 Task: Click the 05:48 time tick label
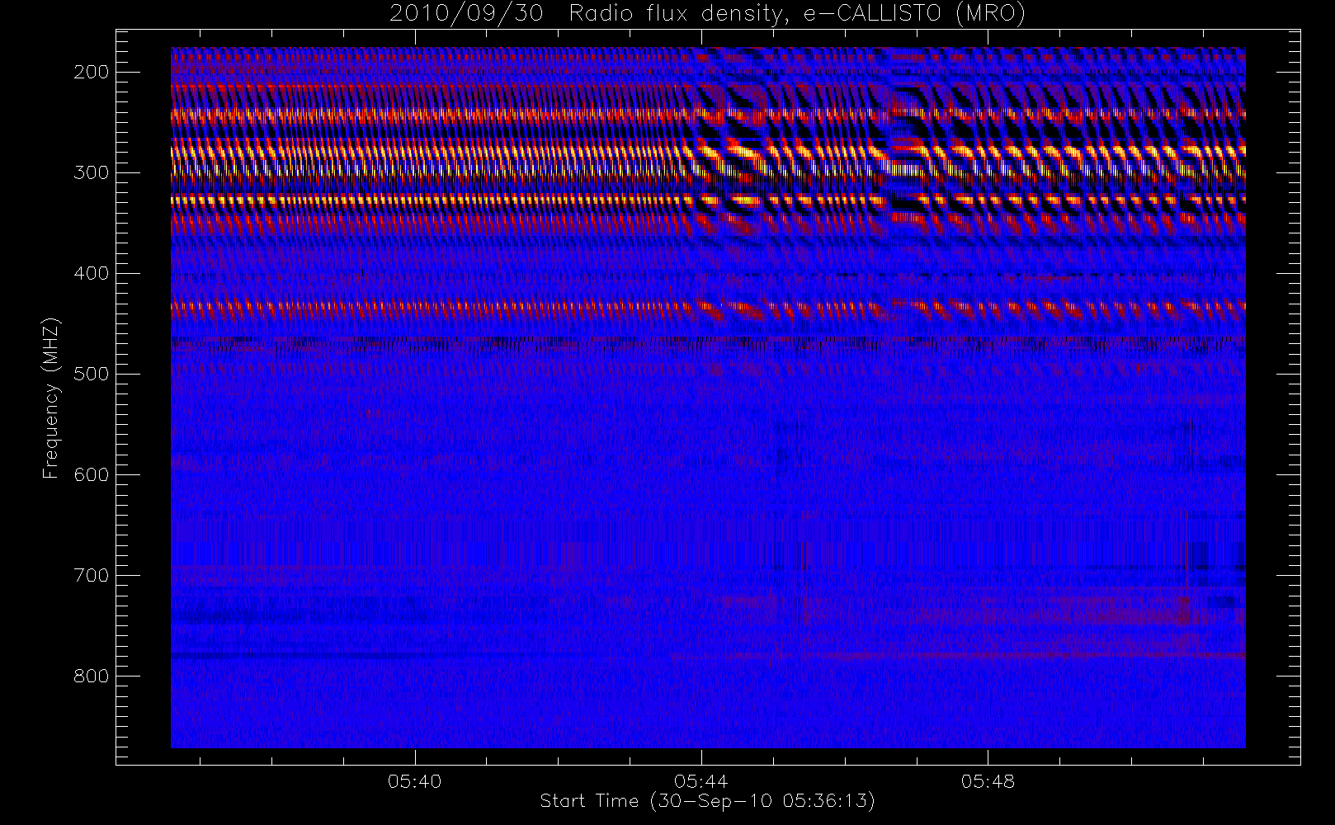[988, 781]
